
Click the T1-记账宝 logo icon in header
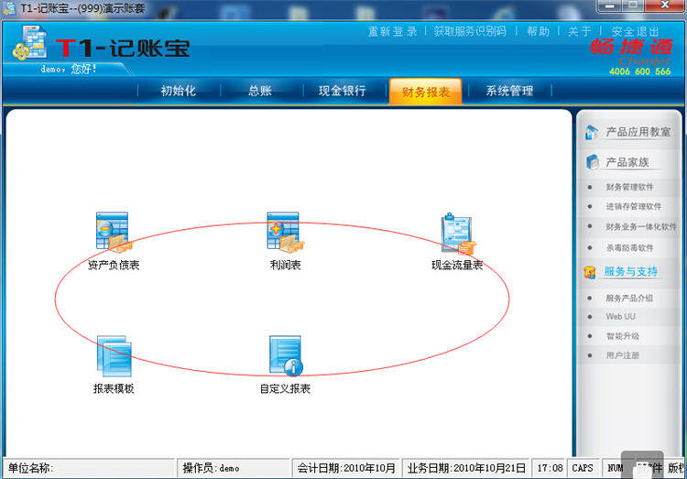[30, 43]
